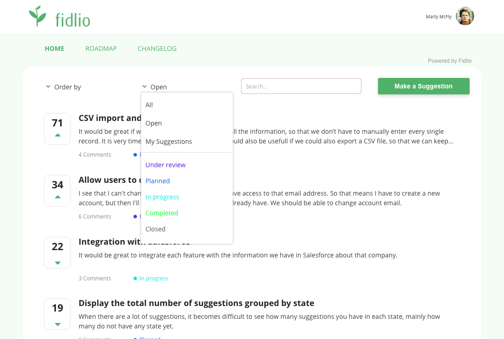Click the vote arrow under 22
This screenshot has width=504, height=339.
tap(57, 263)
